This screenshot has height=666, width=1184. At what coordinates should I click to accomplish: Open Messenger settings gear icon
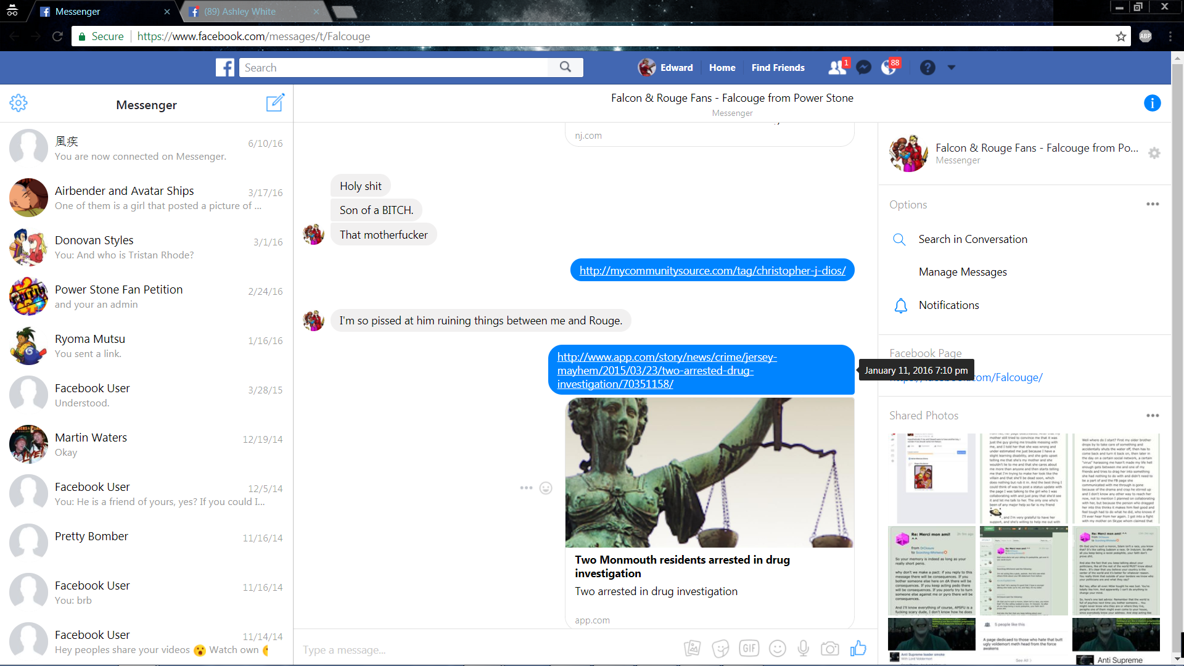pos(18,103)
